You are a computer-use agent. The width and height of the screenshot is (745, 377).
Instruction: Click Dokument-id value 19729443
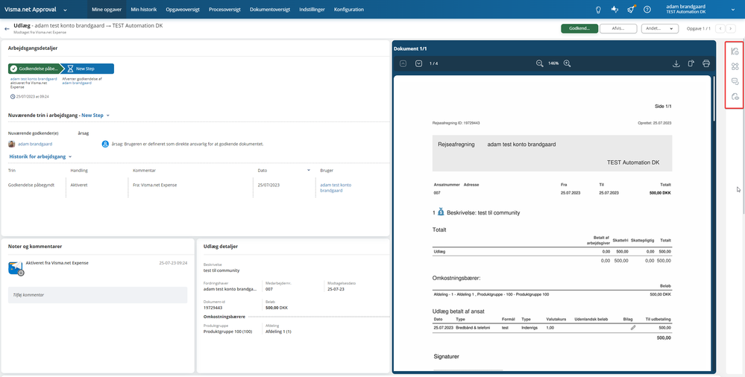tap(213, 308)
